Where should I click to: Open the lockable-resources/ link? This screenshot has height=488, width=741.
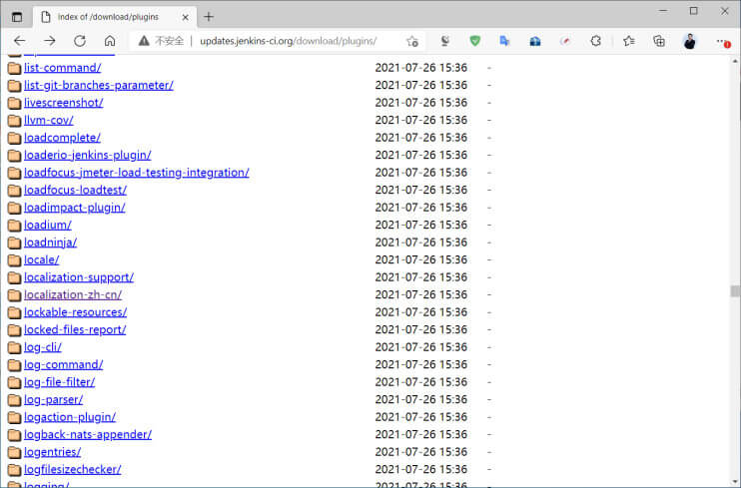76,312
